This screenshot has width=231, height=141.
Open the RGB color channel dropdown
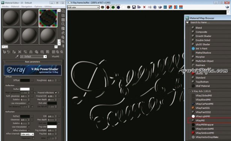(x=83, y=7)
